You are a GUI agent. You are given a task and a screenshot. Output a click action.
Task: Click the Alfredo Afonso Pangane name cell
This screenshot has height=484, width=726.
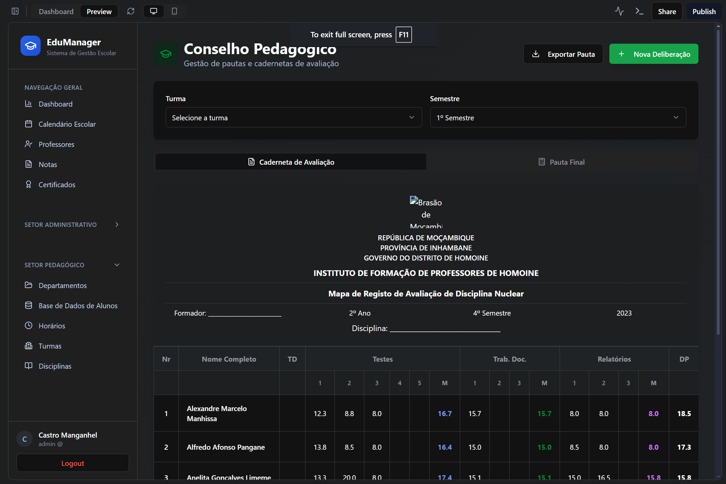229,447
